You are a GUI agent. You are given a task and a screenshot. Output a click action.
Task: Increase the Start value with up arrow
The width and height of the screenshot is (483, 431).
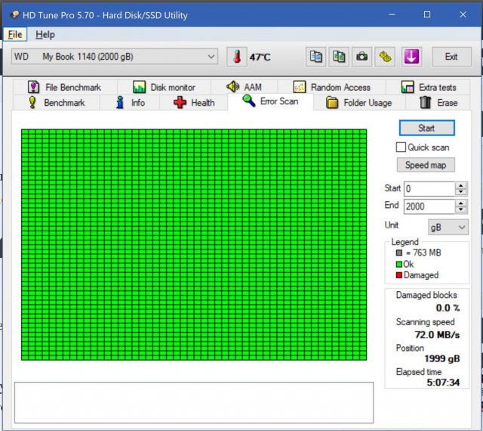(461, 185)
